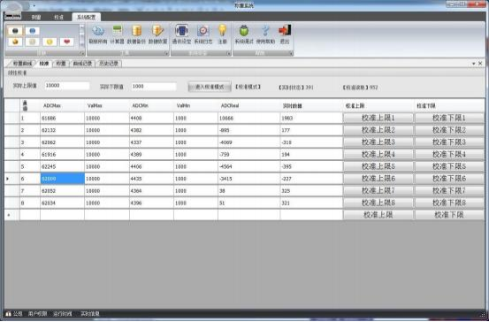Viewport: 489px width, 322px height.
Task: Select the black theme swatch in gallery
Action: [15, 31]
